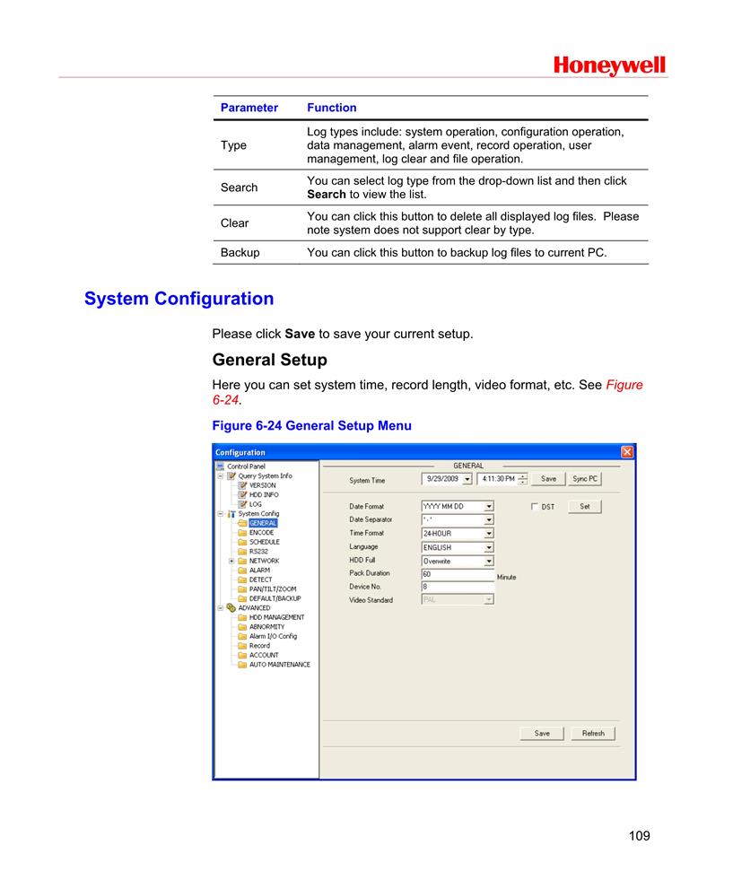Click the NETWORK folder icon
The height and width of the screenshot is (889, 733).
coord(242,561)
